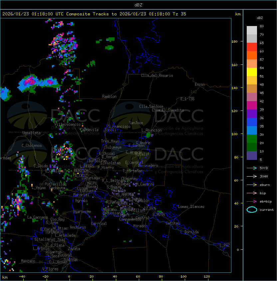
Task: Click the Capdevila place label
Action: click(x=89, y=130)
